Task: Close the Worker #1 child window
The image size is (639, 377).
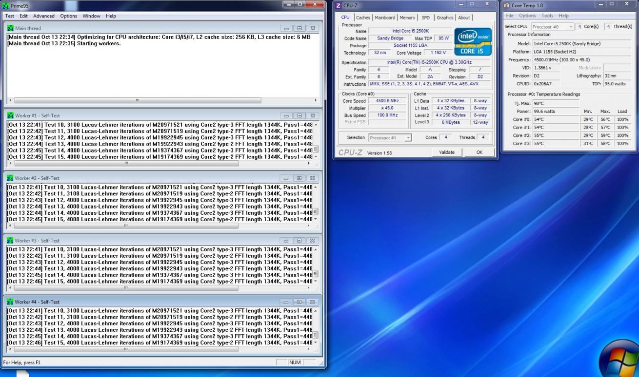Action: click(x=313, y=116)
